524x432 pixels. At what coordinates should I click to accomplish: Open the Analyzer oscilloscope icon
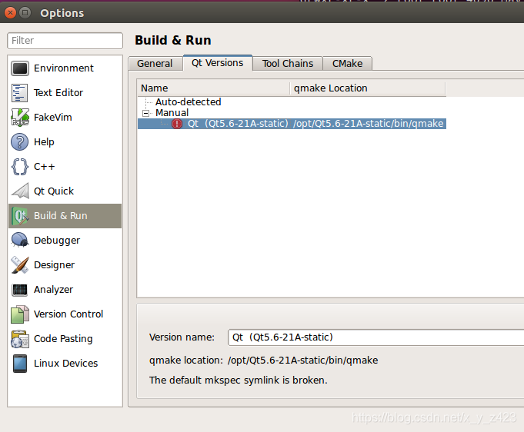20,290
